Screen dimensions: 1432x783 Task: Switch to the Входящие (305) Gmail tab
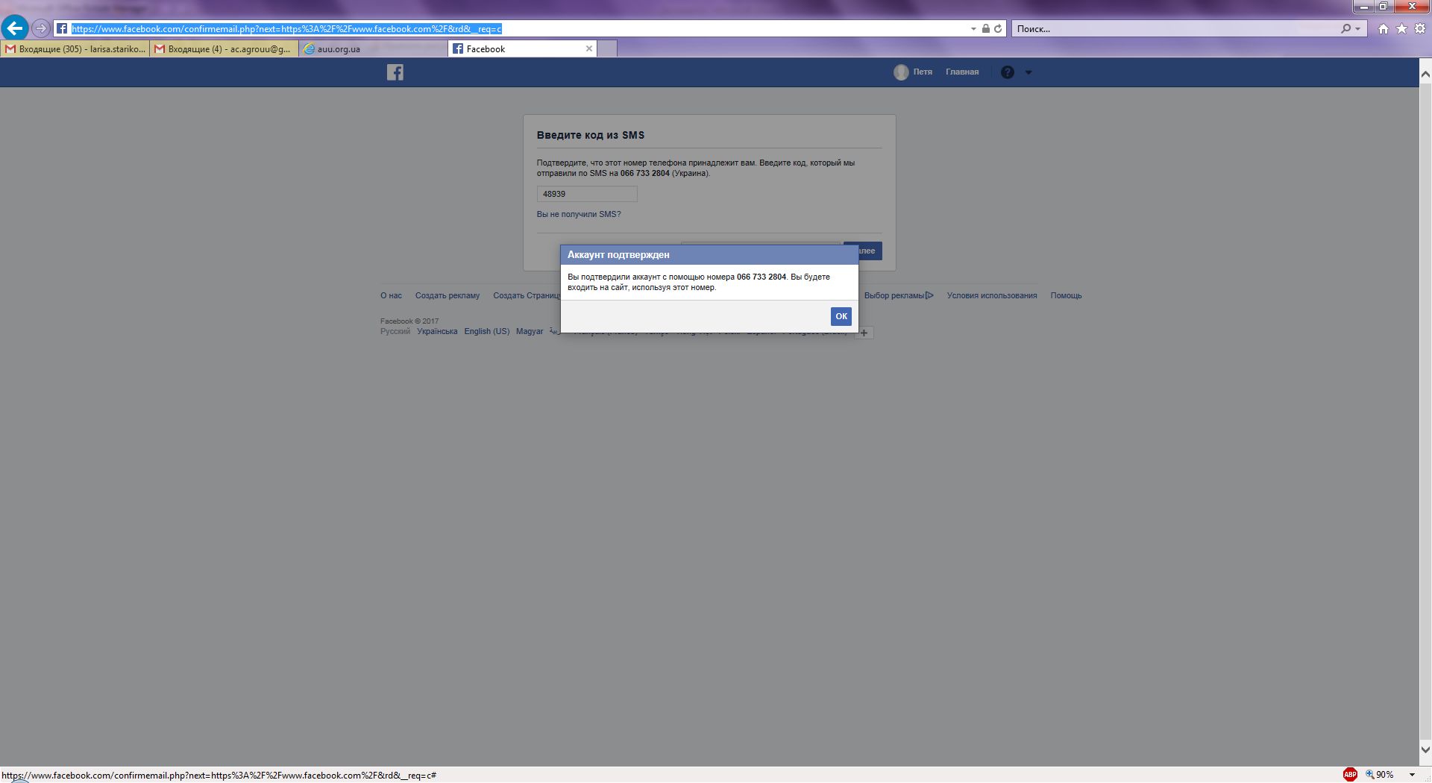[75, 48]
